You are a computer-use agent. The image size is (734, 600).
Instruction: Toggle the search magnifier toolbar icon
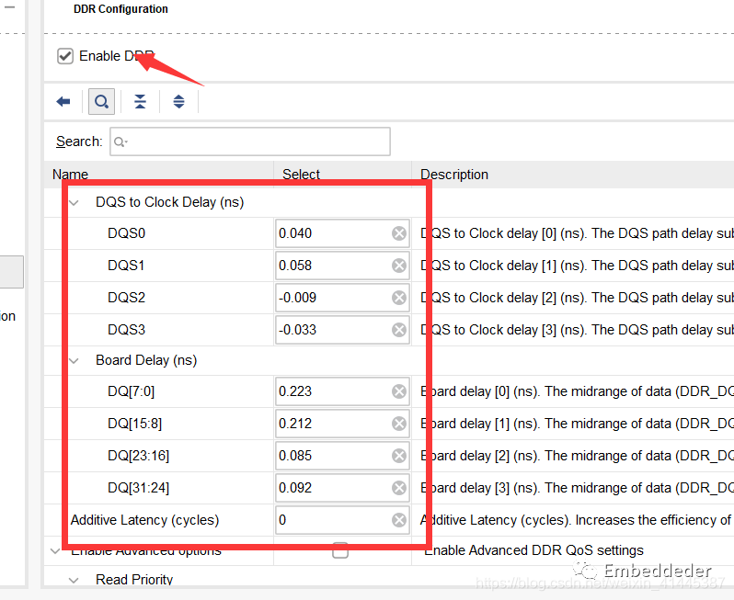[x=101, y=101]
